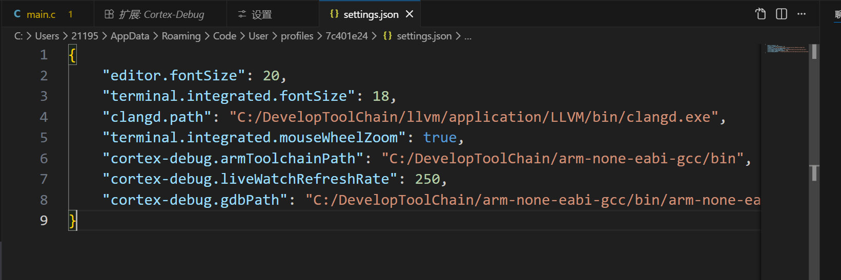This screenshot has height=280, width=841.
Task: Click the vertical scrollbar thumb
Action: 814,51
